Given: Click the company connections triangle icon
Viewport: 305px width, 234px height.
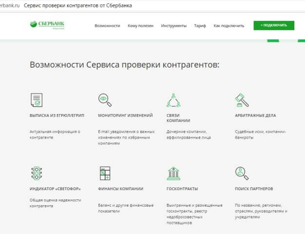Looking at the screenshot, I should (x=173, y=100).
